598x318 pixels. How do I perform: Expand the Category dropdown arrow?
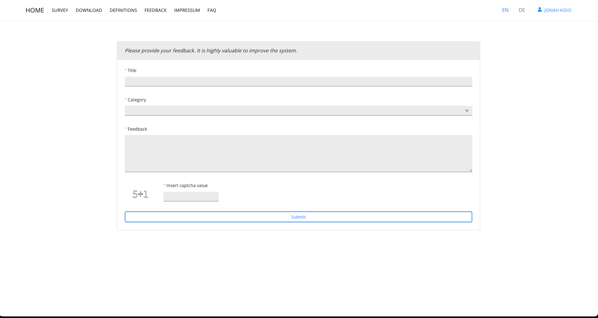467,111
